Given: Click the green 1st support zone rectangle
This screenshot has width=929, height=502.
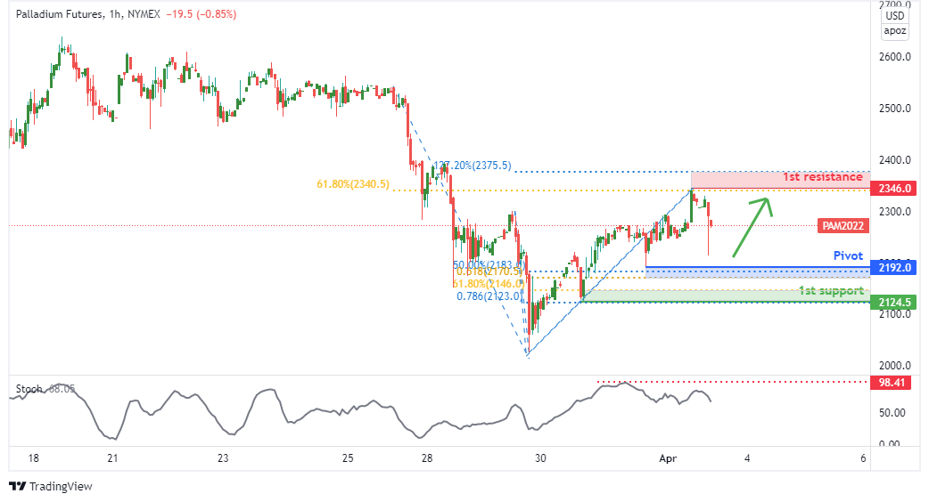Looking at the screenshot, I should pyautogui.click(x=726, y=296).
